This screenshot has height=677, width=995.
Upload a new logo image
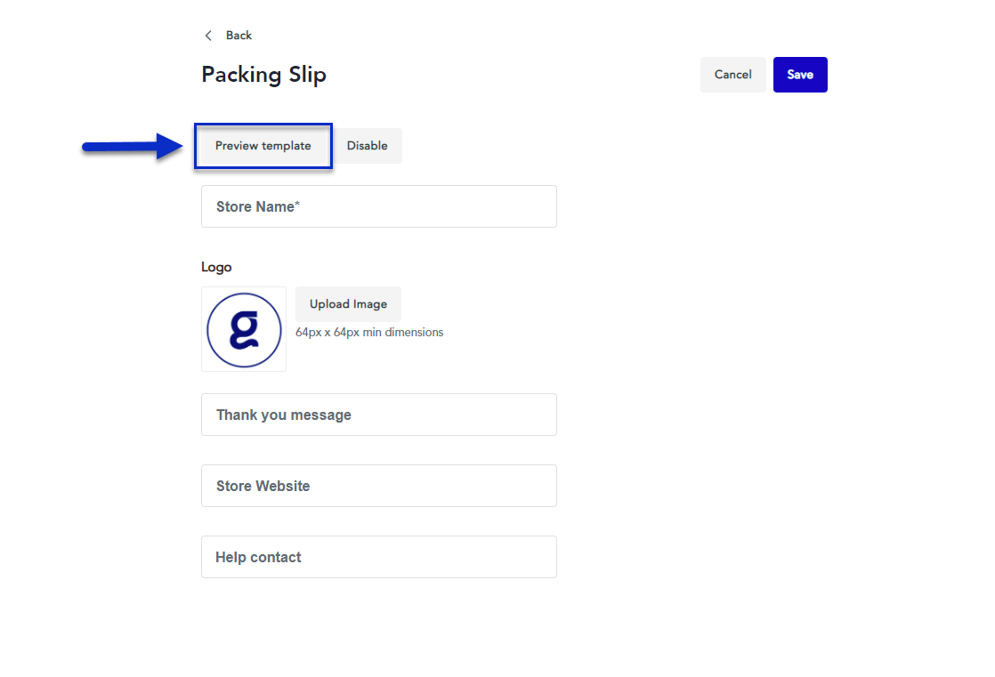[x=348, y=303]
